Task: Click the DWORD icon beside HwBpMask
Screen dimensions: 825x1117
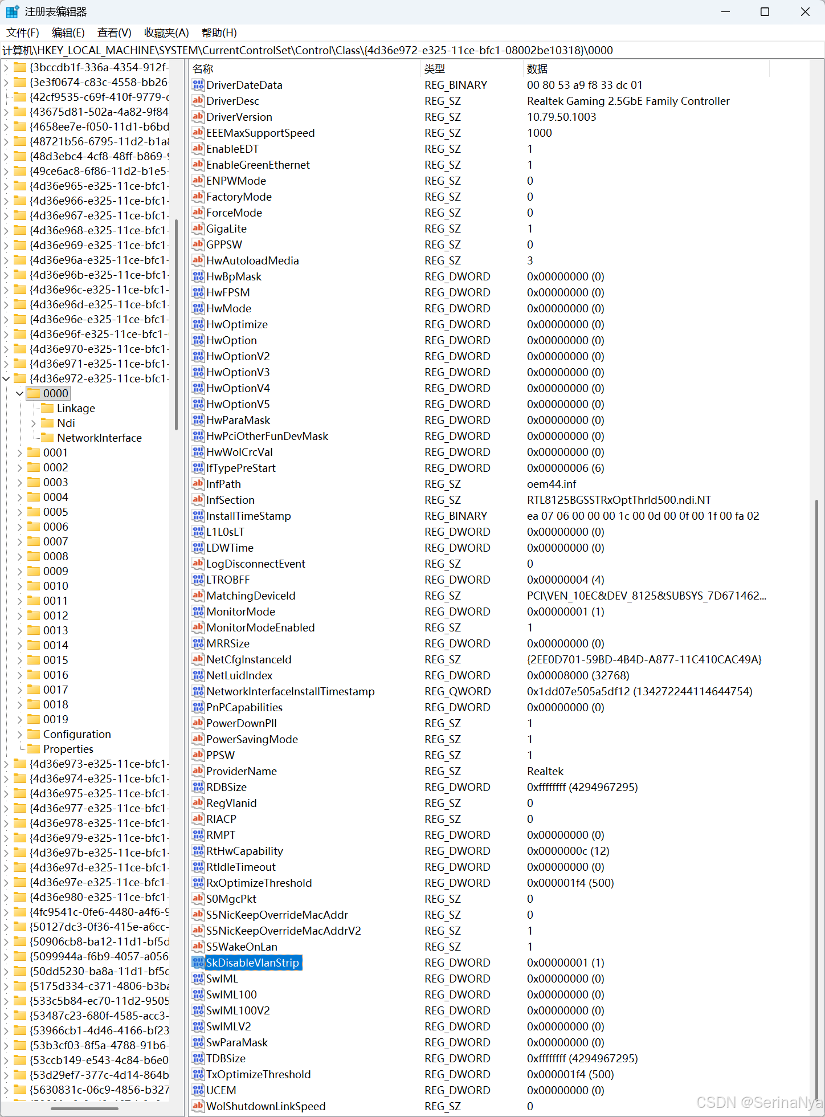Action: tap(198, 276)
